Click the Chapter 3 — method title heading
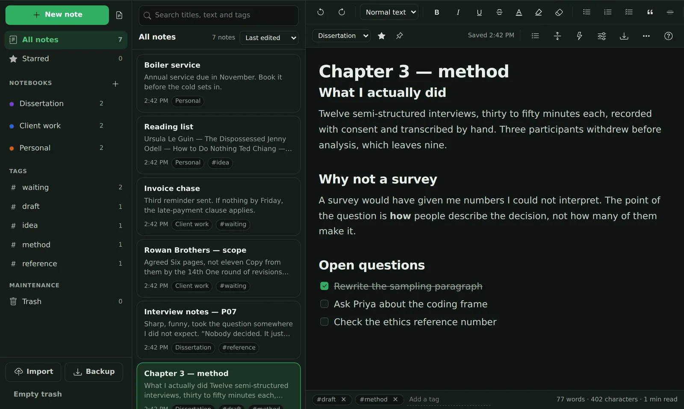The image size is (684, 409). [414, 71]
